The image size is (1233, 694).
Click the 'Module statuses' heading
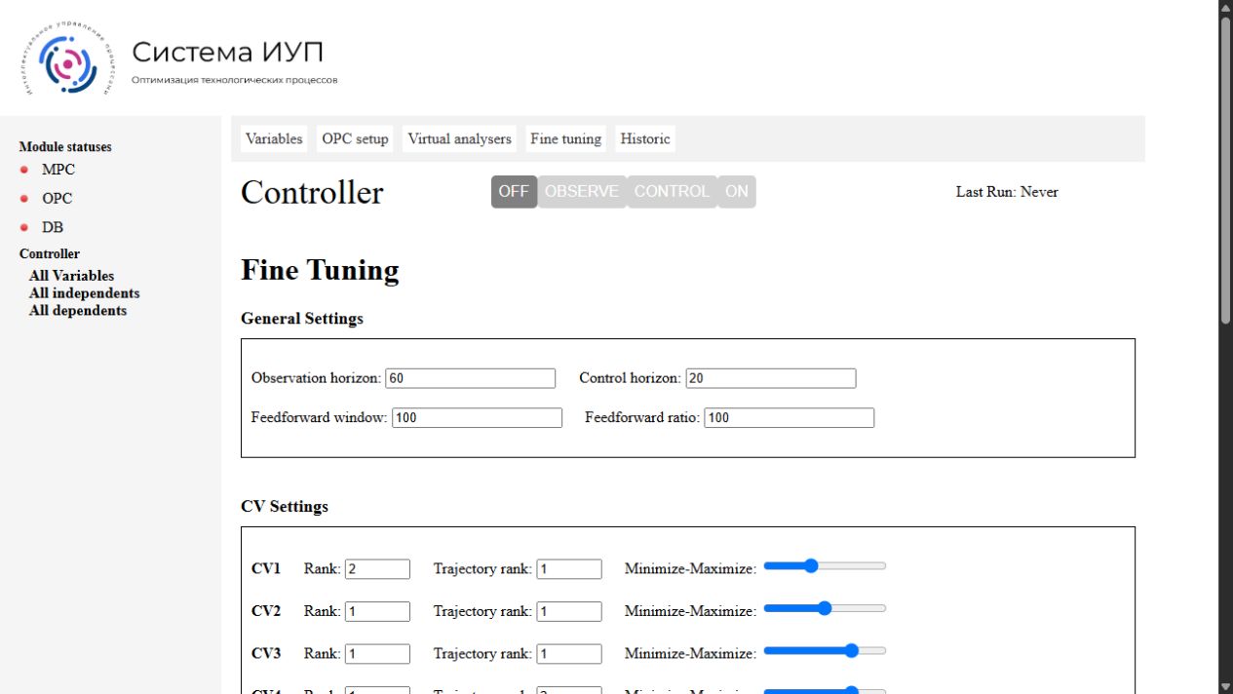point(65,147)
